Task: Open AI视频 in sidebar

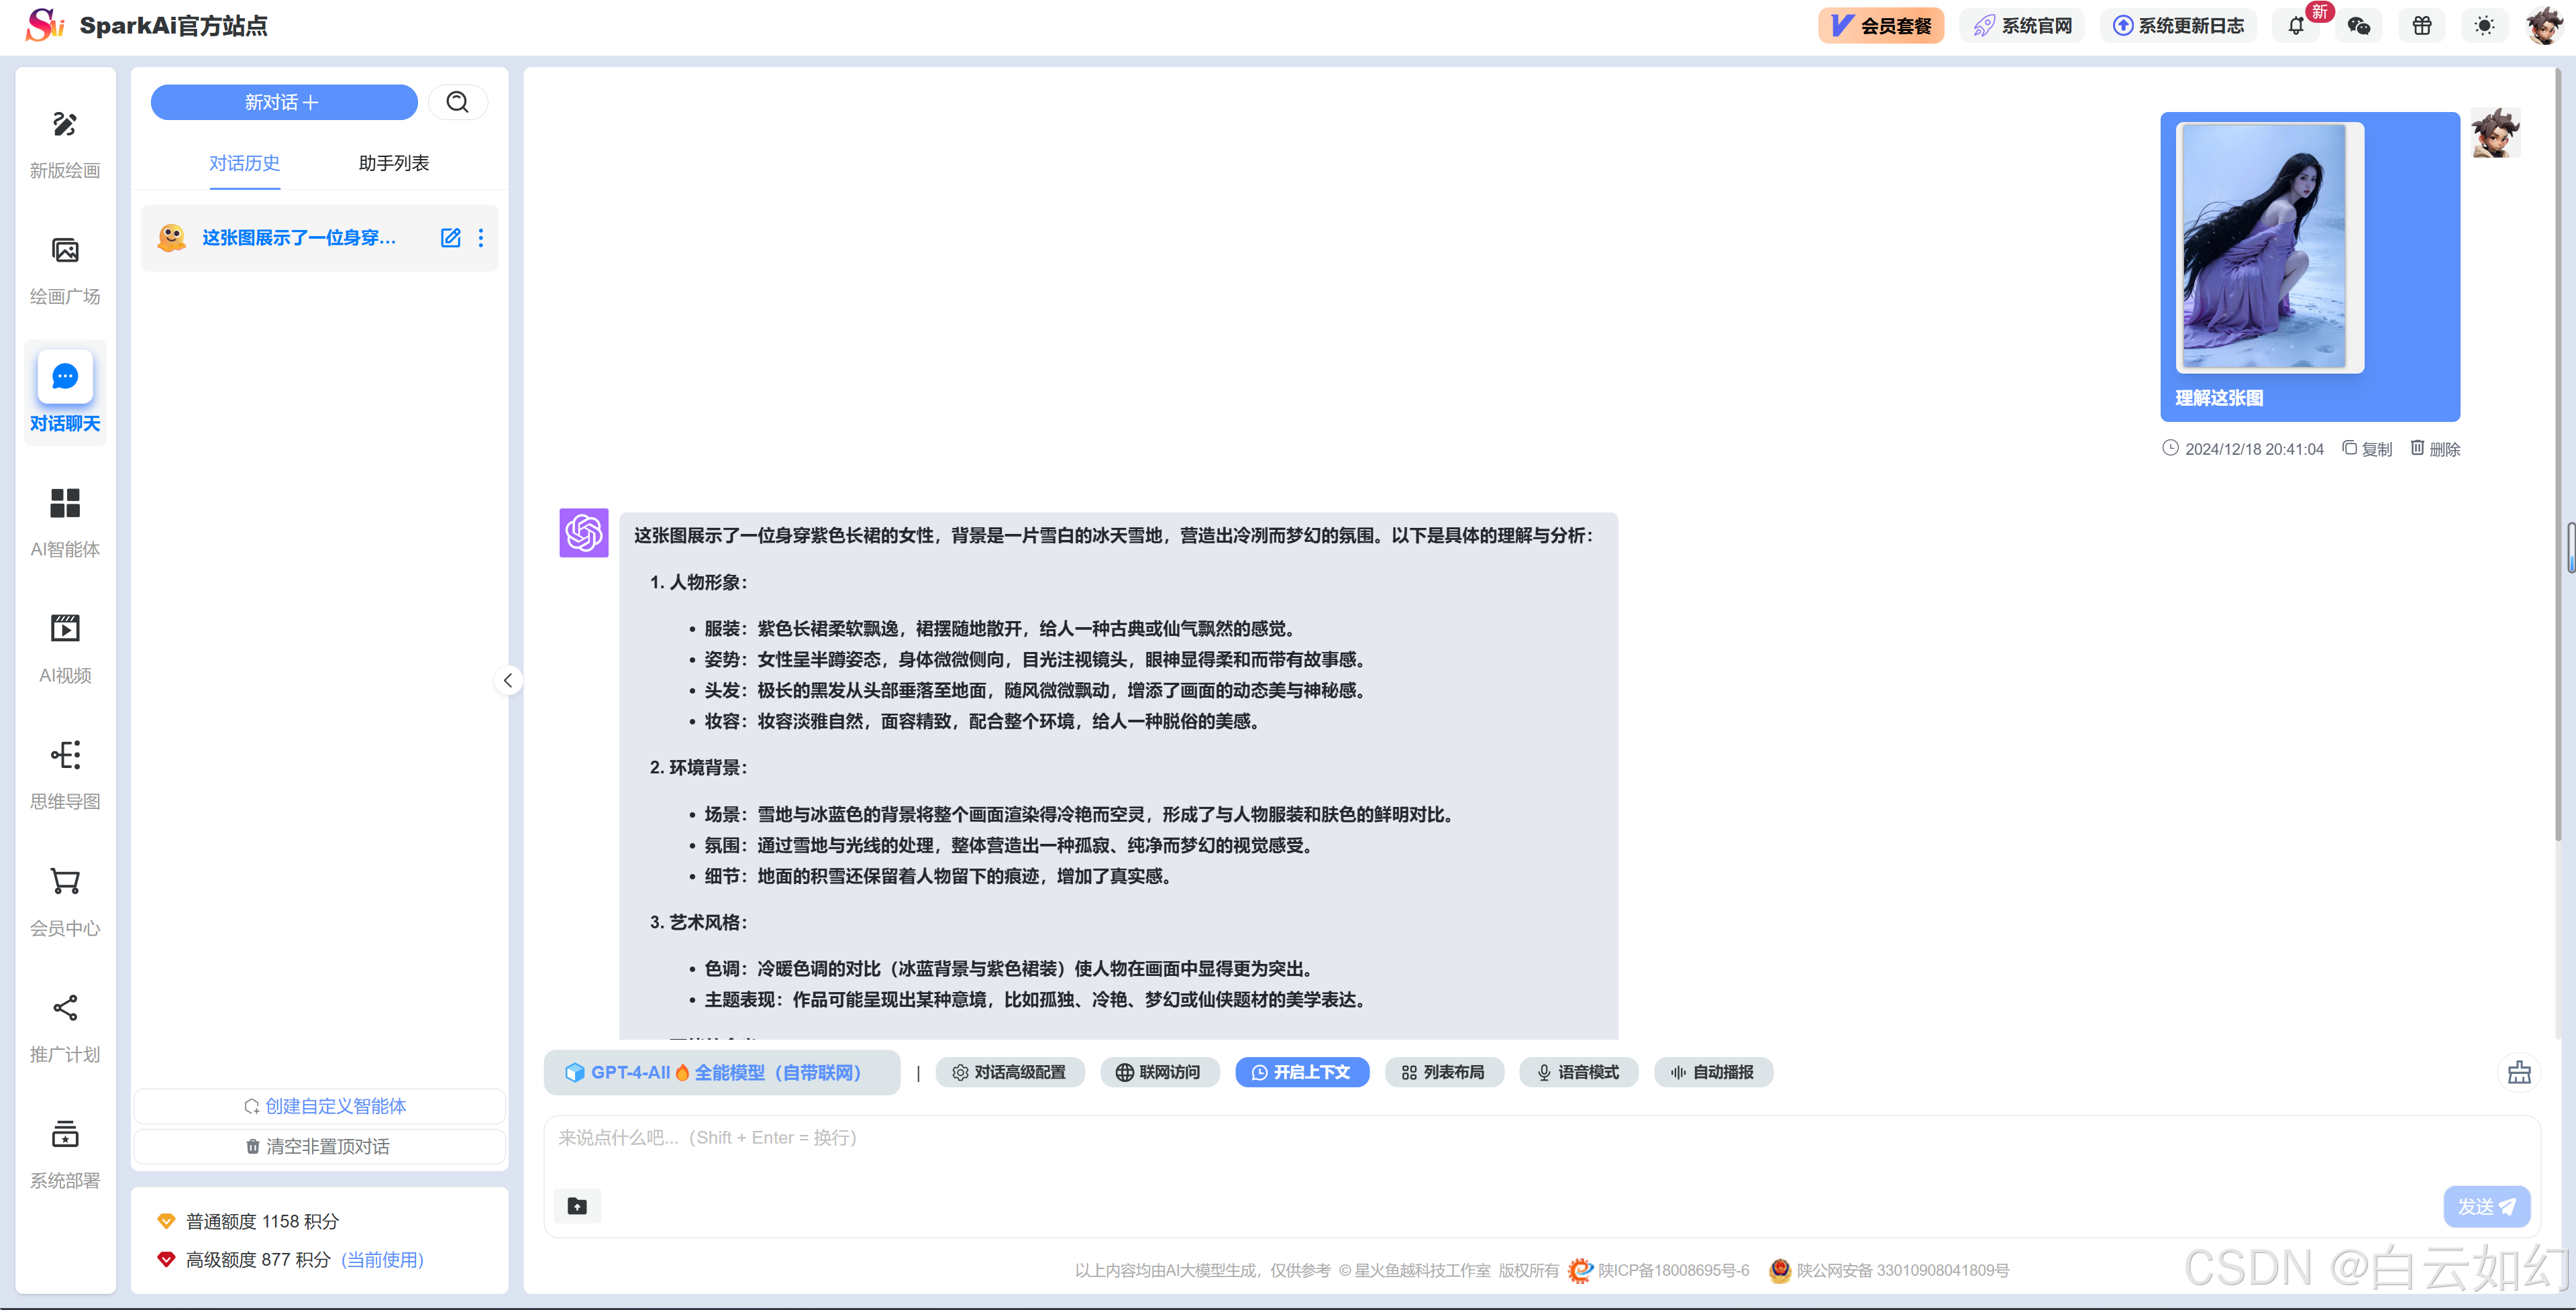Action: [x=65, y=629]
